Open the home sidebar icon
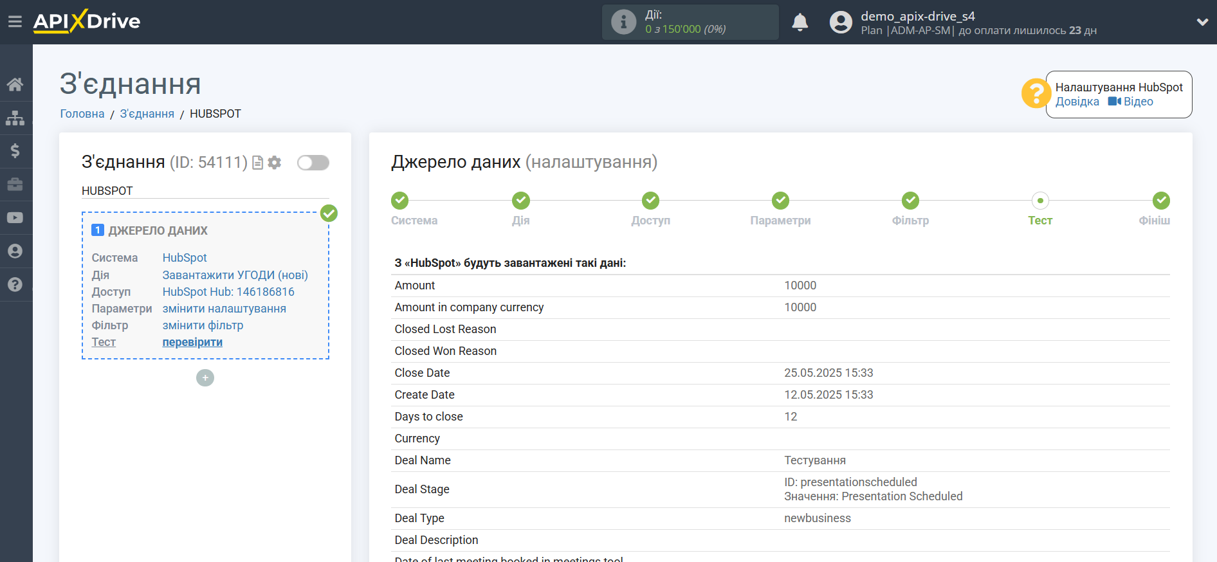The width and height of the screenshot is (1217, 562). pyautogui.click(x=15, y=84)
